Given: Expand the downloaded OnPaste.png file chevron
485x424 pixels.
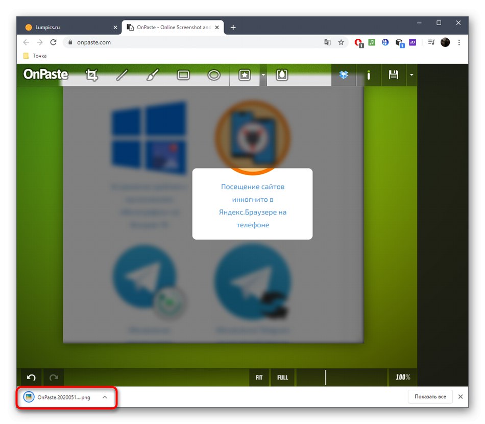Looking at the screenshot, I should click(x=105, y=396).
